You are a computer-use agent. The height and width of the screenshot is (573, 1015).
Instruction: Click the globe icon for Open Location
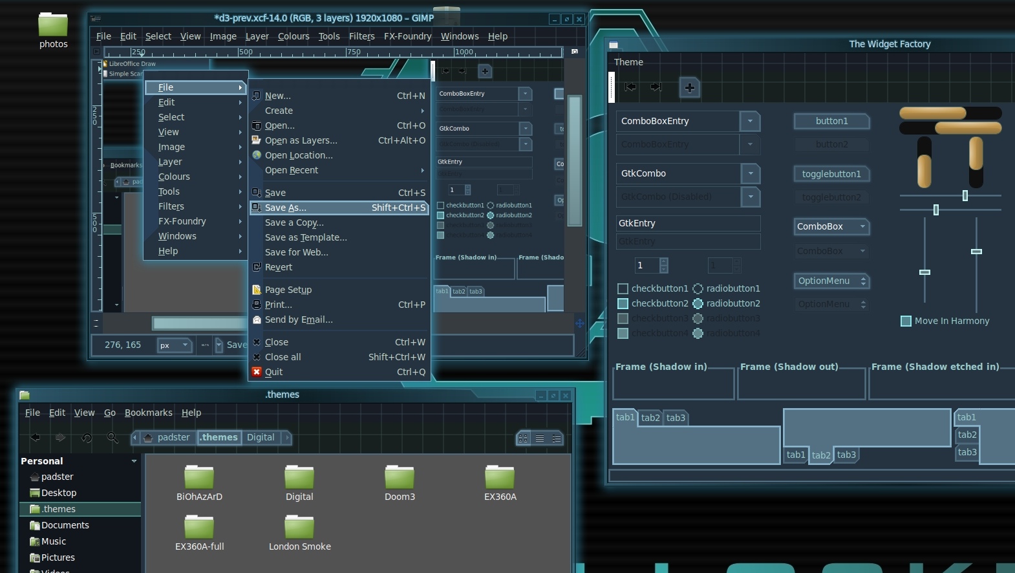257,155
